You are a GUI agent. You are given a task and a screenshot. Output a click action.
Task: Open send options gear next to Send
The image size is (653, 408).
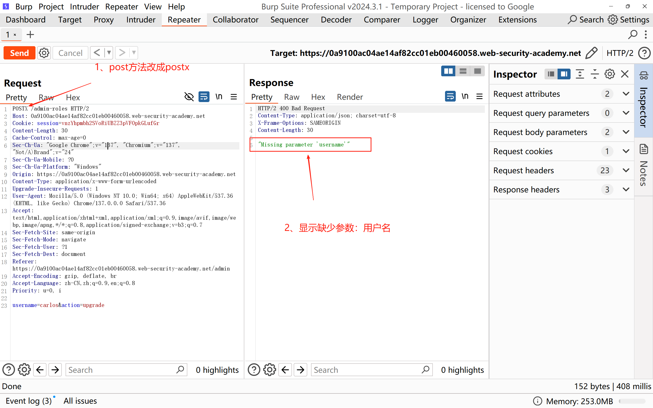coord(44,53)
